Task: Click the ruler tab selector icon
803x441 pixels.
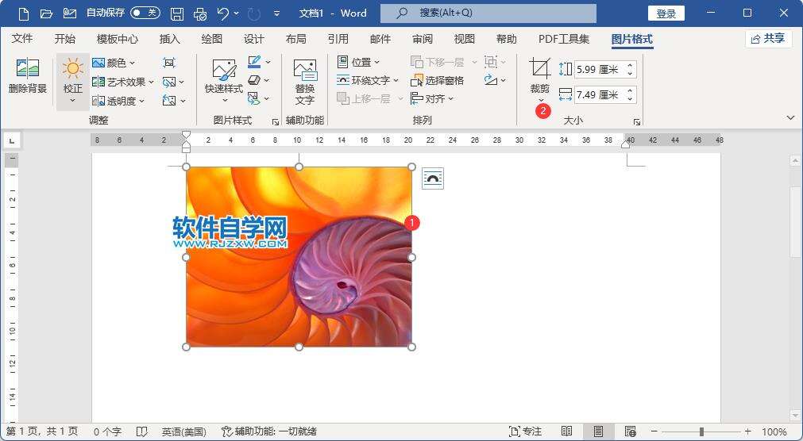Action: coord(12,140)
